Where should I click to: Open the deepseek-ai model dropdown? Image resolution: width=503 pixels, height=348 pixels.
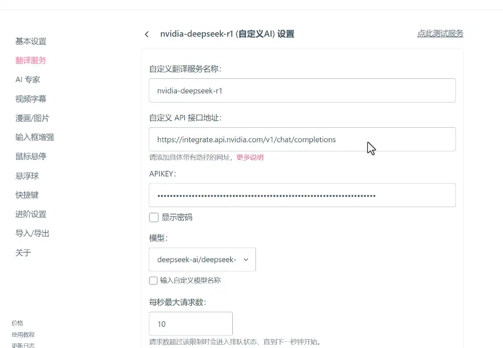202,259
